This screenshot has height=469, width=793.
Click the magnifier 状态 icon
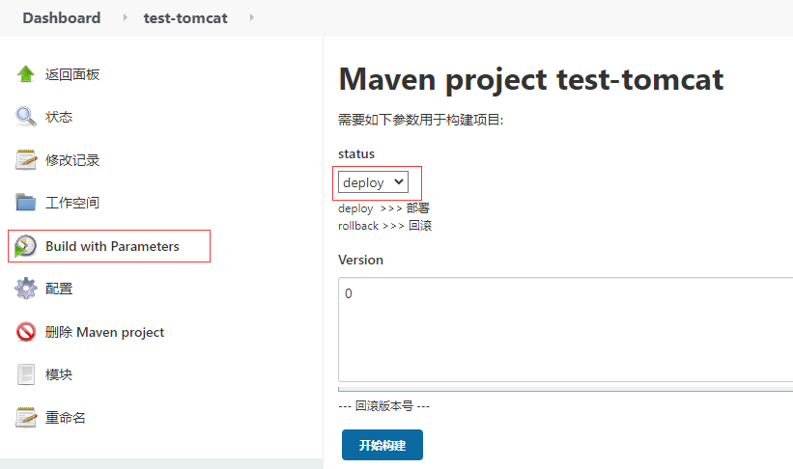(x=25, y=117)
